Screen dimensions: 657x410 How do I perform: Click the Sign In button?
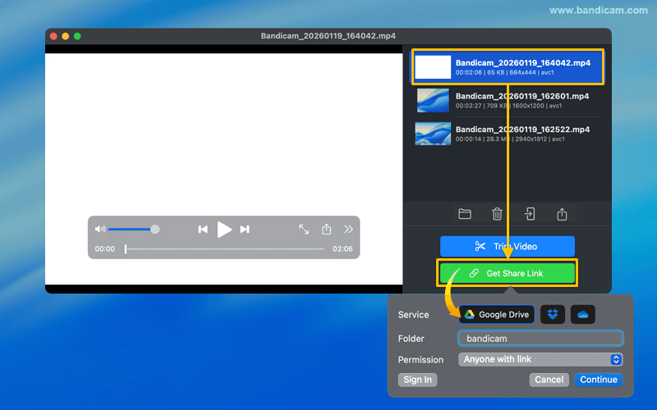pyautogui.click(x=417, y=380)
